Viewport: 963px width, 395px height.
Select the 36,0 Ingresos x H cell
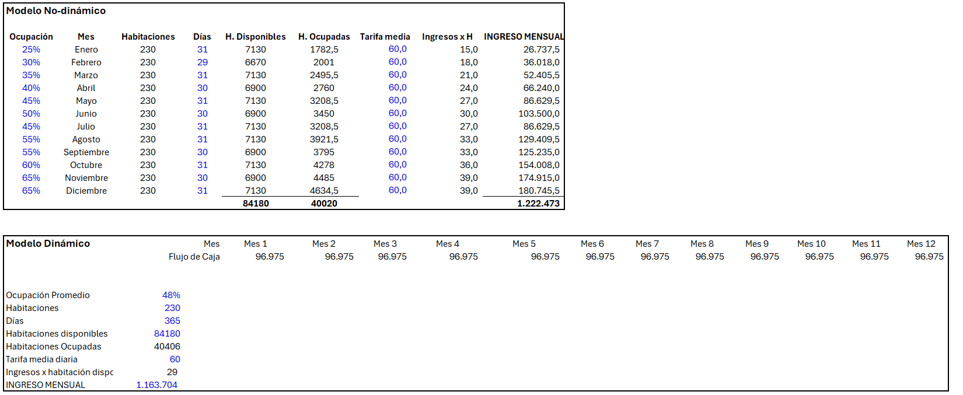[x=469, y=165]
